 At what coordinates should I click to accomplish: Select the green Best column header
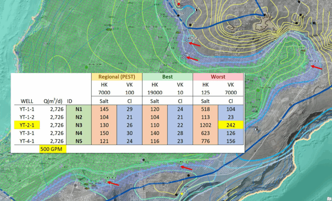[x=168, y=77]
